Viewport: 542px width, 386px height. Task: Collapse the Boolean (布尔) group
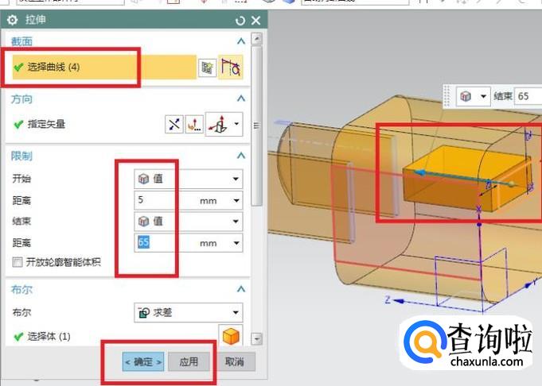[x=241, y=289]
